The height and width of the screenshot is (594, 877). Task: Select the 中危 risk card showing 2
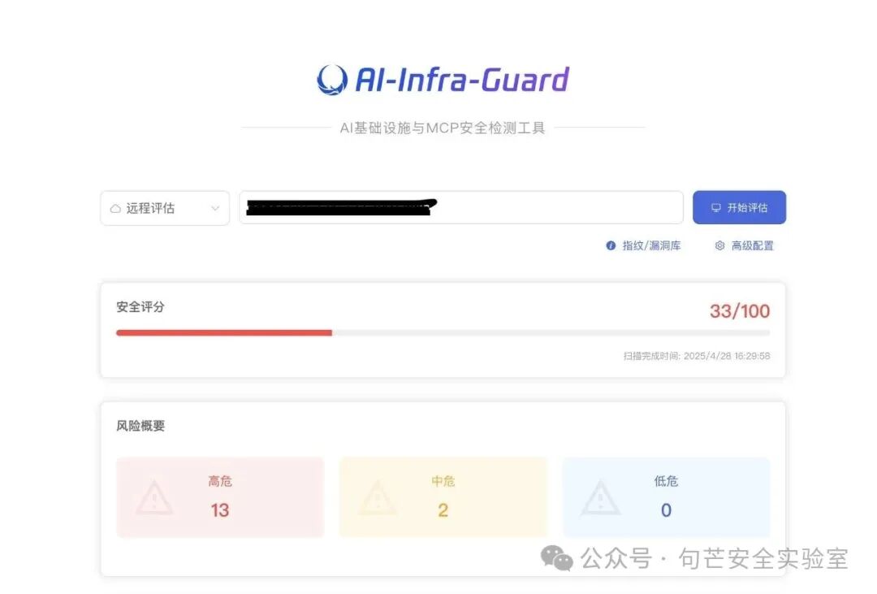pyautogui.click(x=443, y=497)
